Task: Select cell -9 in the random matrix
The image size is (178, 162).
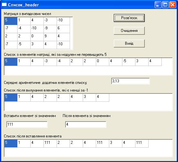Action: pos(50,29)
